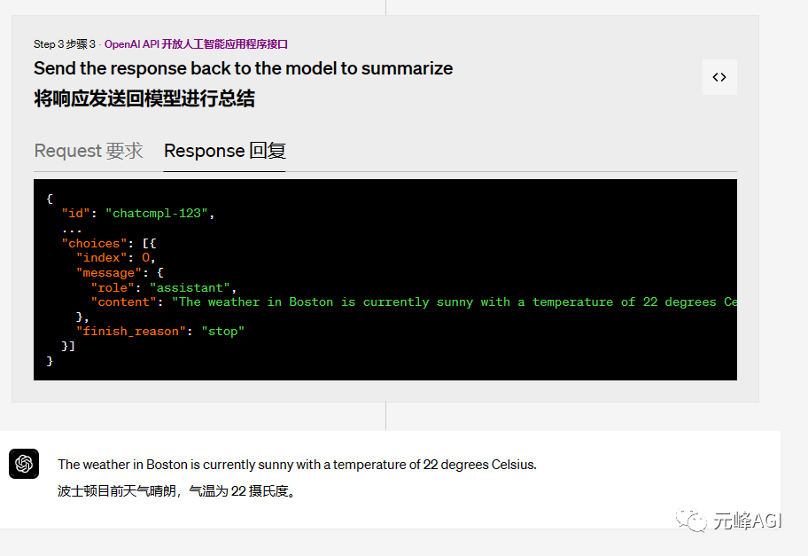Screen dimensions: 808x556
Task: Click the 元峰AGI watermark text
Action: [x=747, y=521]
